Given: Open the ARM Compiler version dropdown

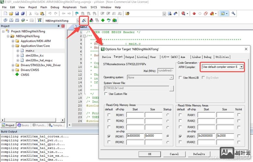Looking at the screenshot, I should tap(241, 67).
